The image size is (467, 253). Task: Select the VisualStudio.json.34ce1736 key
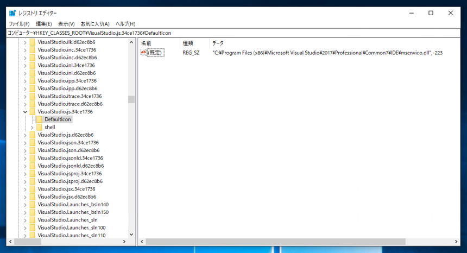tap(68, 143)
